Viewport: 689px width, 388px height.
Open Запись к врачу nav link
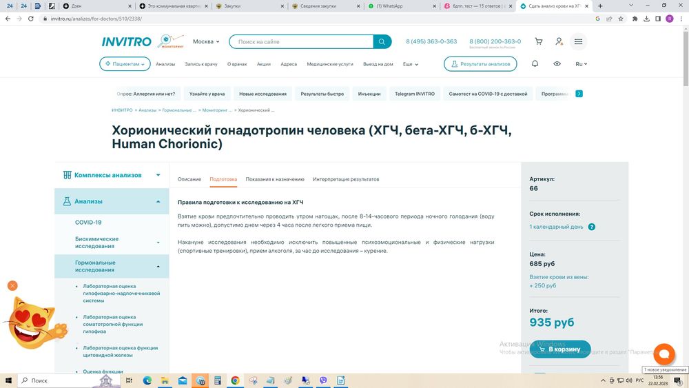[200, 64]
